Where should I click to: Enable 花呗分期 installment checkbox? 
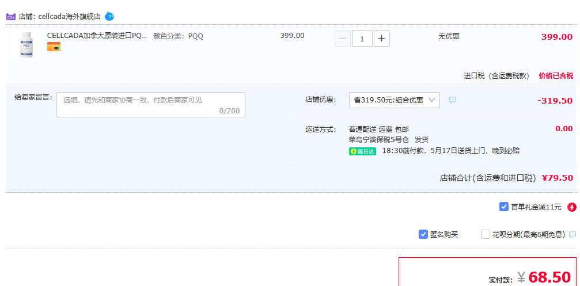point(486,234)
